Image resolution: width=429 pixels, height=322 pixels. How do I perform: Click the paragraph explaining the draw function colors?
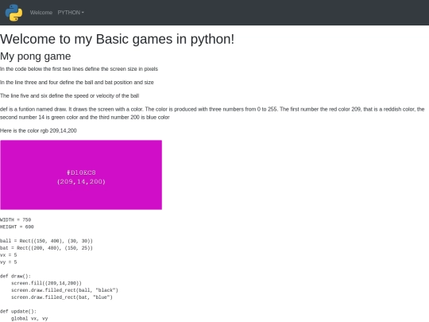[212, 113]
